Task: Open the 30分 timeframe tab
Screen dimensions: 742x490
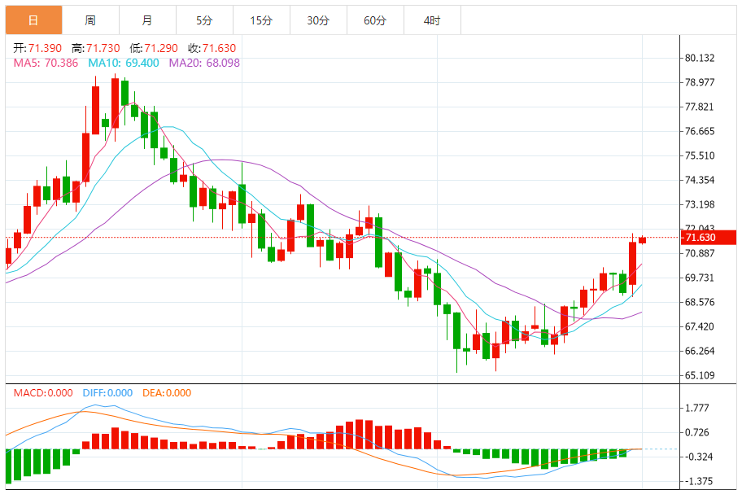Action: tap(318, 20)
